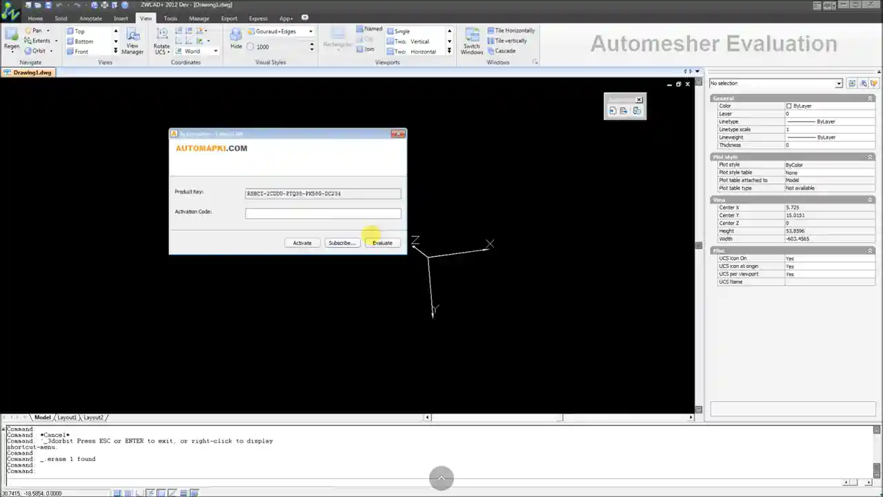This screenshot has width=883, height=497.
Task: Click the Activate button
Action: (301, 242)
